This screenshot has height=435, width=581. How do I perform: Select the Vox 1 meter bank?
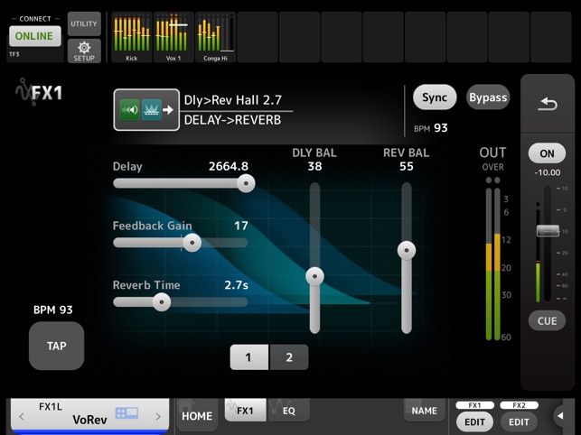[x=173, y=37]
